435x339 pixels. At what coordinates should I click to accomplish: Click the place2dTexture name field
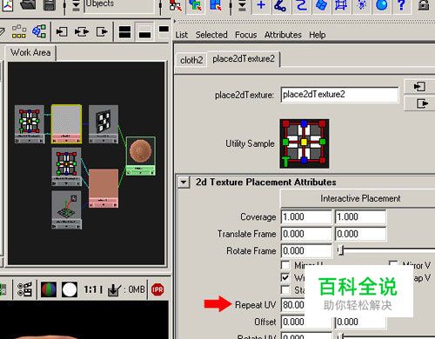(339, 95)
